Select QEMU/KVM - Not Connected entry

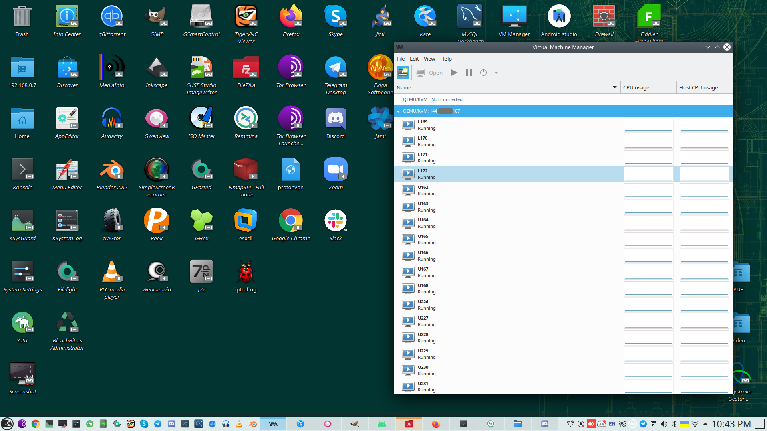[x=433, y=99]
